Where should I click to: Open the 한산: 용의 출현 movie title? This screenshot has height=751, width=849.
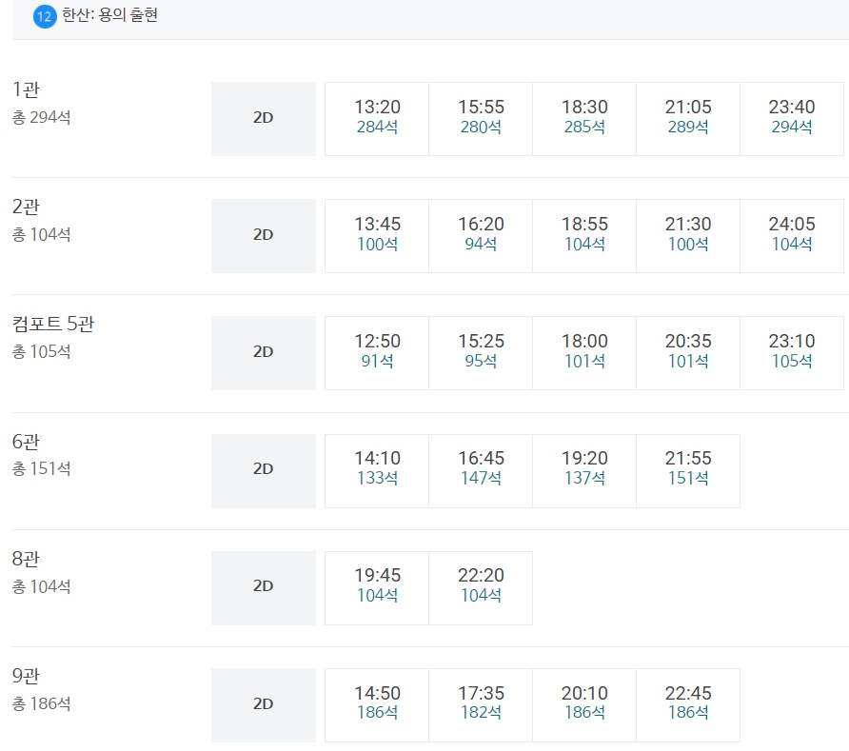tap(109, 15)
